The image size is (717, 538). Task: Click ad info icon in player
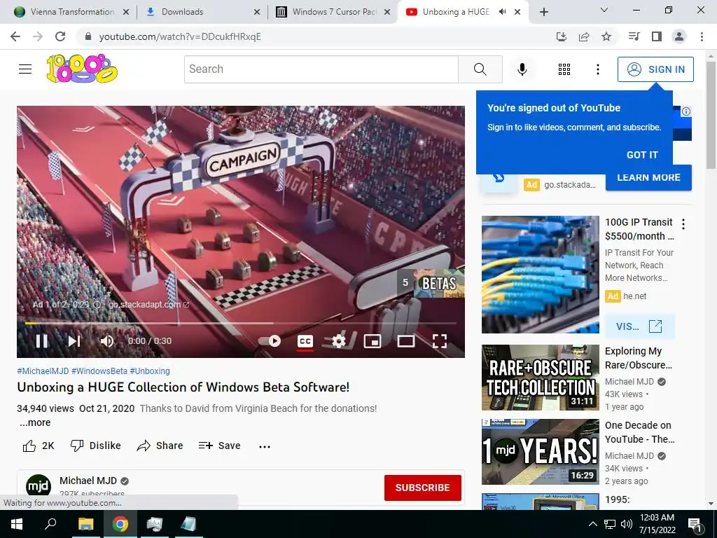97,305
